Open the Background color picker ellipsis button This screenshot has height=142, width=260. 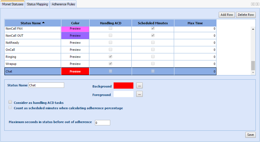click(x=139, y=86)
